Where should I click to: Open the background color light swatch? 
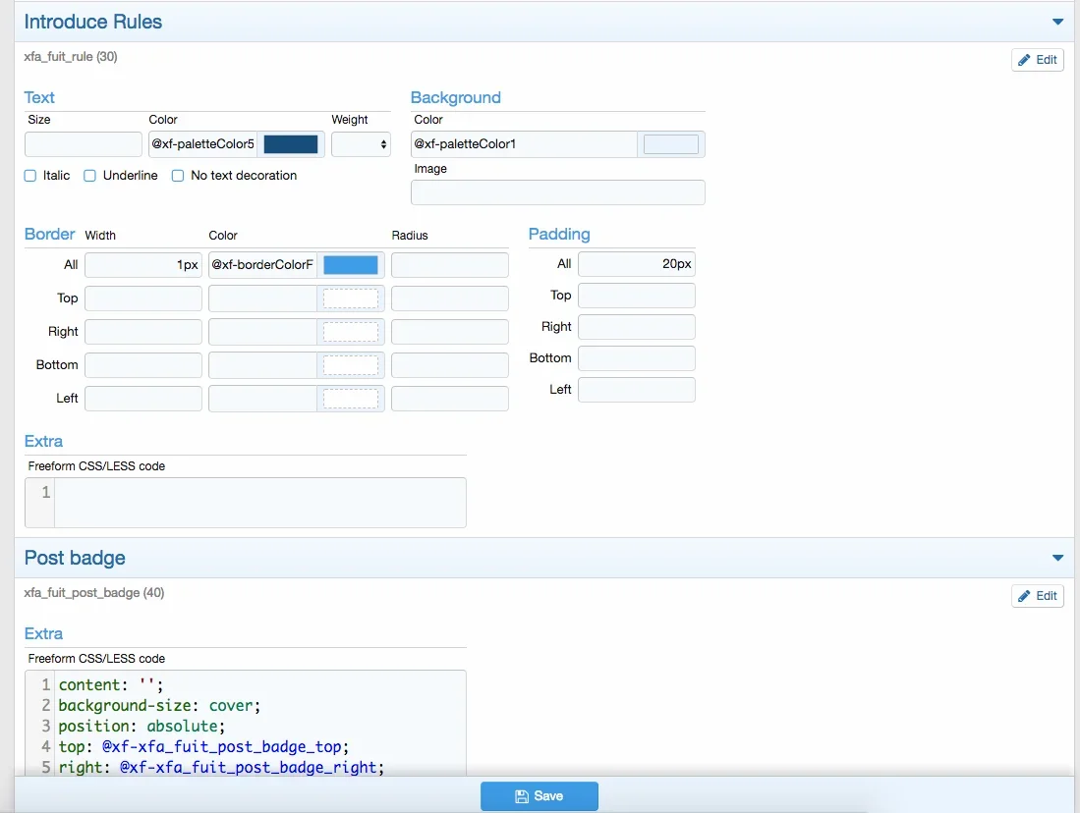[670, 144]
